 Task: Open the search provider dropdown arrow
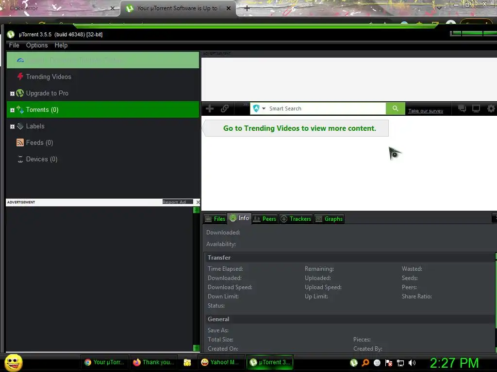[264, 108]
